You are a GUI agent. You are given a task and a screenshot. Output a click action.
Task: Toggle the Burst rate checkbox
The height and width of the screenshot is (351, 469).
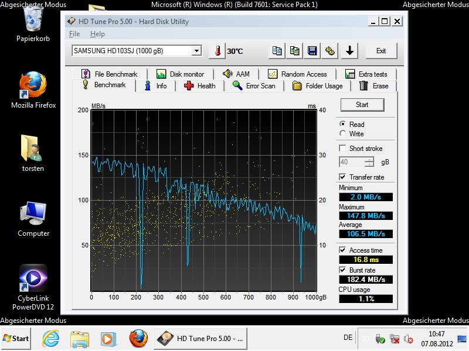click(343, 270)
